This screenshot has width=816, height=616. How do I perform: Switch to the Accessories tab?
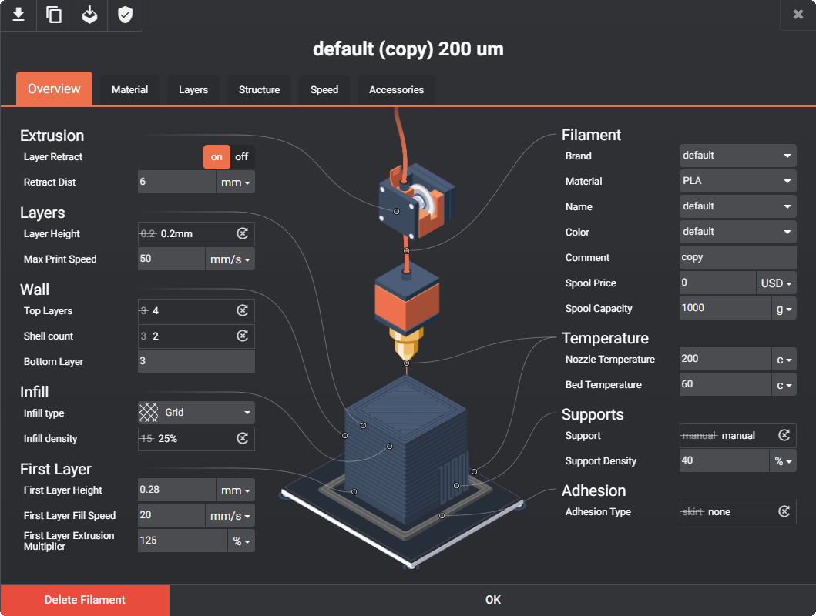coord(396,90)
